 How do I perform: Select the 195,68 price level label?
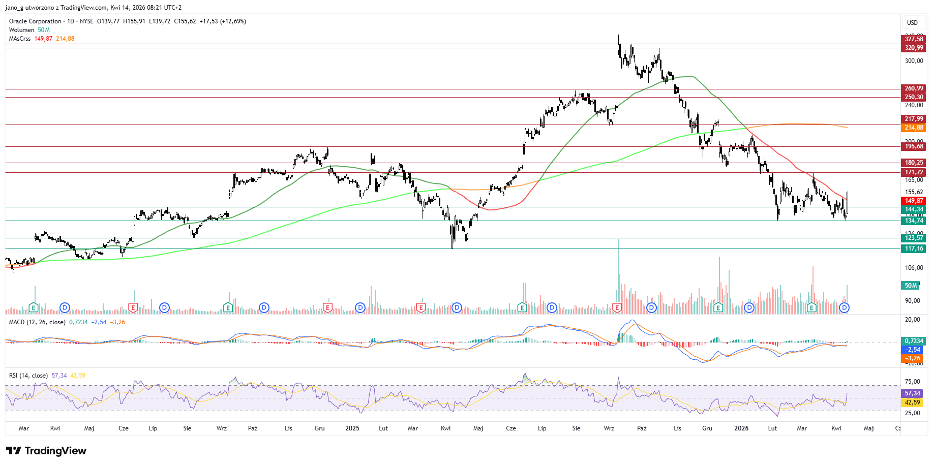point(914,146)
